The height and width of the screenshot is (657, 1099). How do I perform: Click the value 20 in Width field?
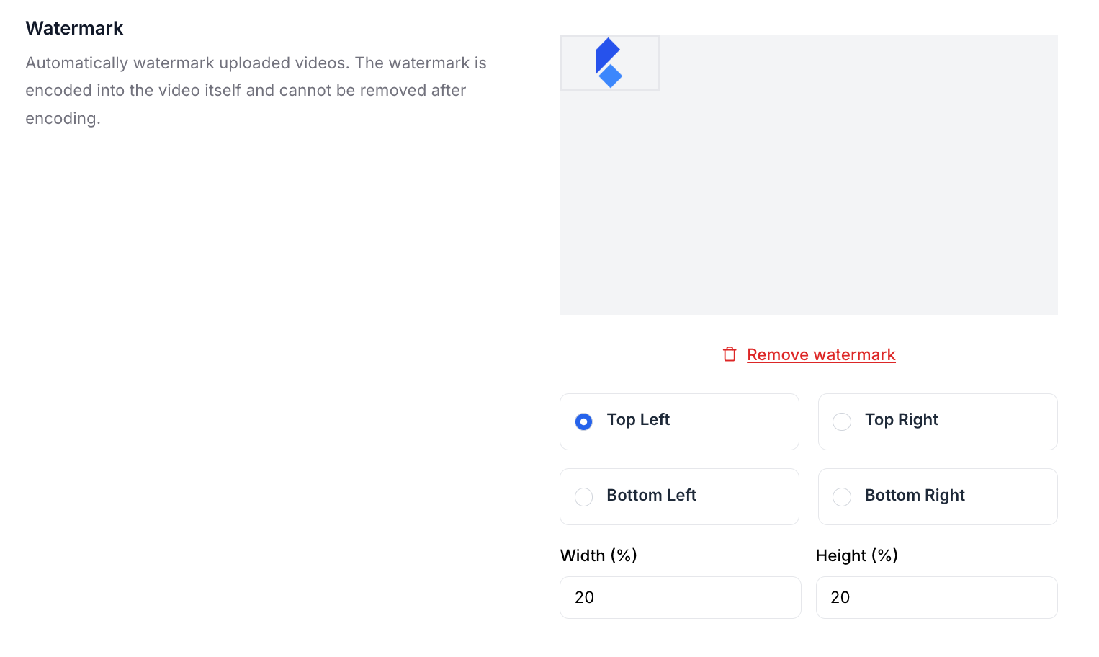pyautogui.click(x=585, y=597)
